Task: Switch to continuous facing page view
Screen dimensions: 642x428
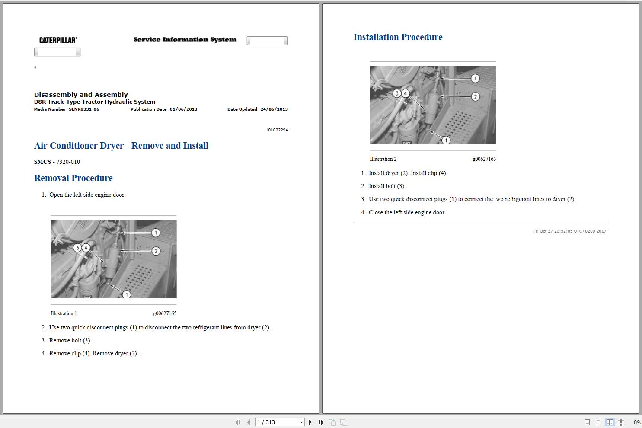Action: tap(621, 422)
